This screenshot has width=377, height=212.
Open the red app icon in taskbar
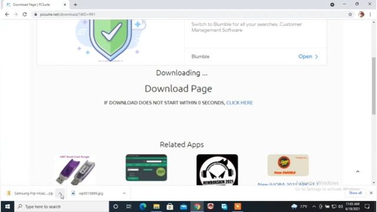(x=211, y=207)
